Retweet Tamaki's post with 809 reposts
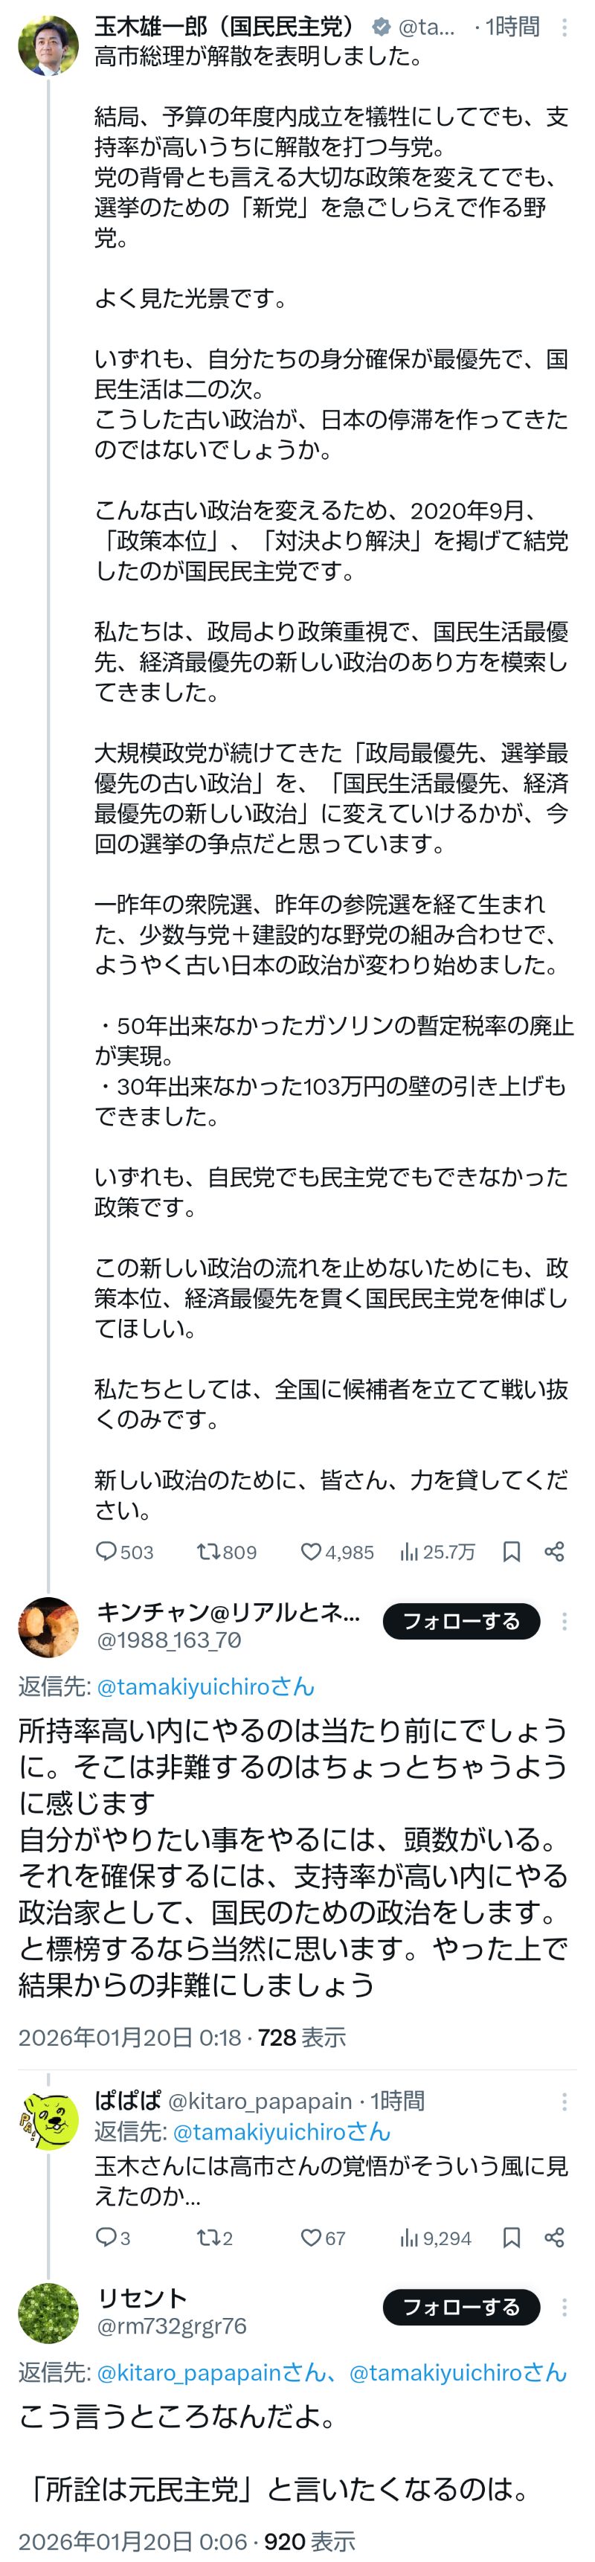 click(209, 1552)
